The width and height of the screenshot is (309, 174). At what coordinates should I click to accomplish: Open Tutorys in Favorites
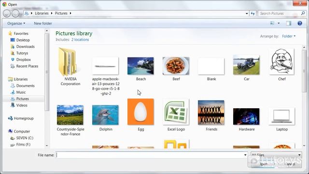tap(19, 53)
